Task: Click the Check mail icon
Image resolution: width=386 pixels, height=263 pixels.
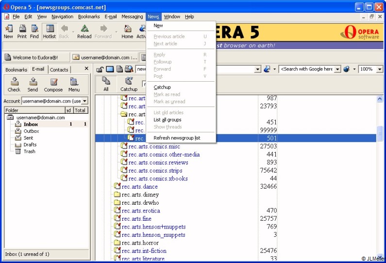Action: [14, 81]
